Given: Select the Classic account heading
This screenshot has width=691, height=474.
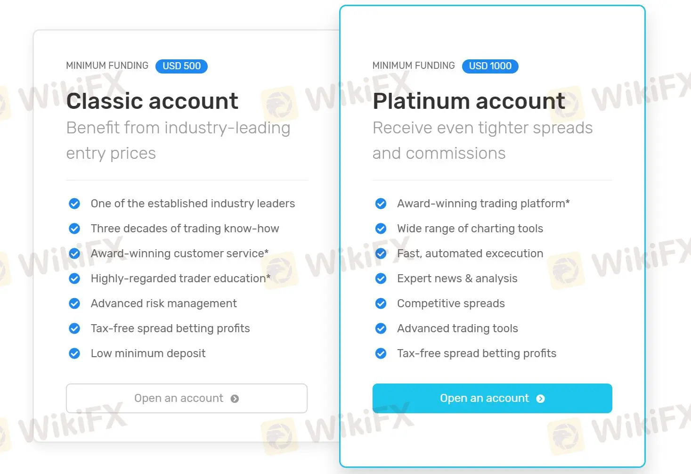Looking at the screenshot, I should coord(152,101).
